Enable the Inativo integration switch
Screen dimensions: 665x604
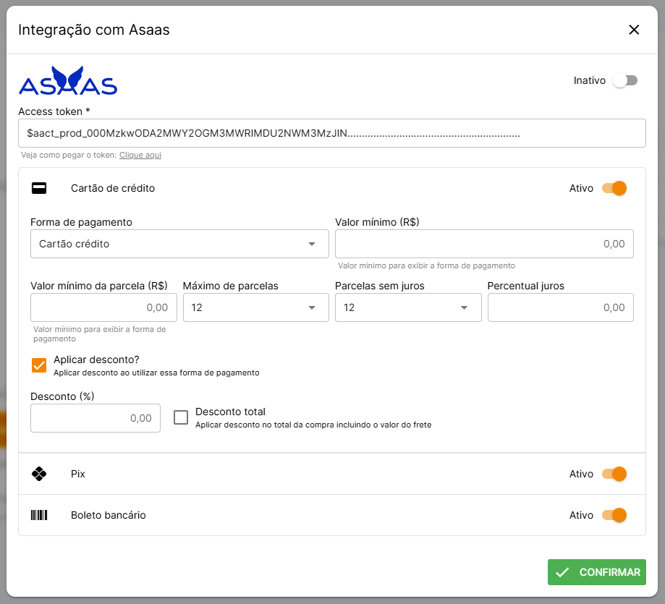tap(624, 80)
